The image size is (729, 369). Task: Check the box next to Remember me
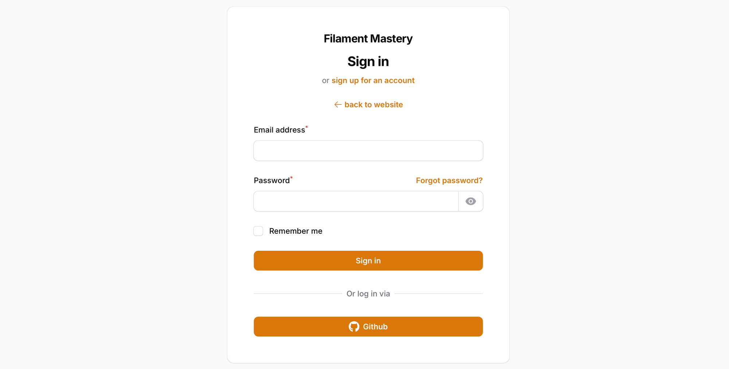258,231
